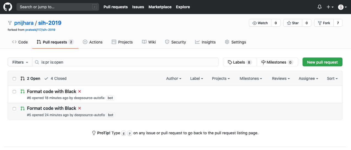The height and width of the screenshot is (150, 351).
Task: Click the open pull request icon for PR #6
Action: pyautogui.click(x=23, y=92)
